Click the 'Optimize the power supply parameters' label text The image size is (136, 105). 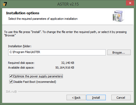click(x=38, y=76)
